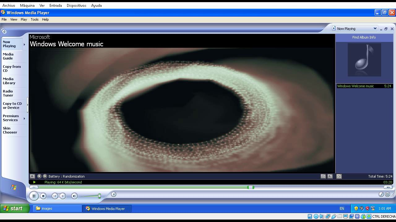Image resolution: width=396 pixels, height=222 pixels.
Task: Expand the Now Playing sidebar arrow
Action: [24, 44]
